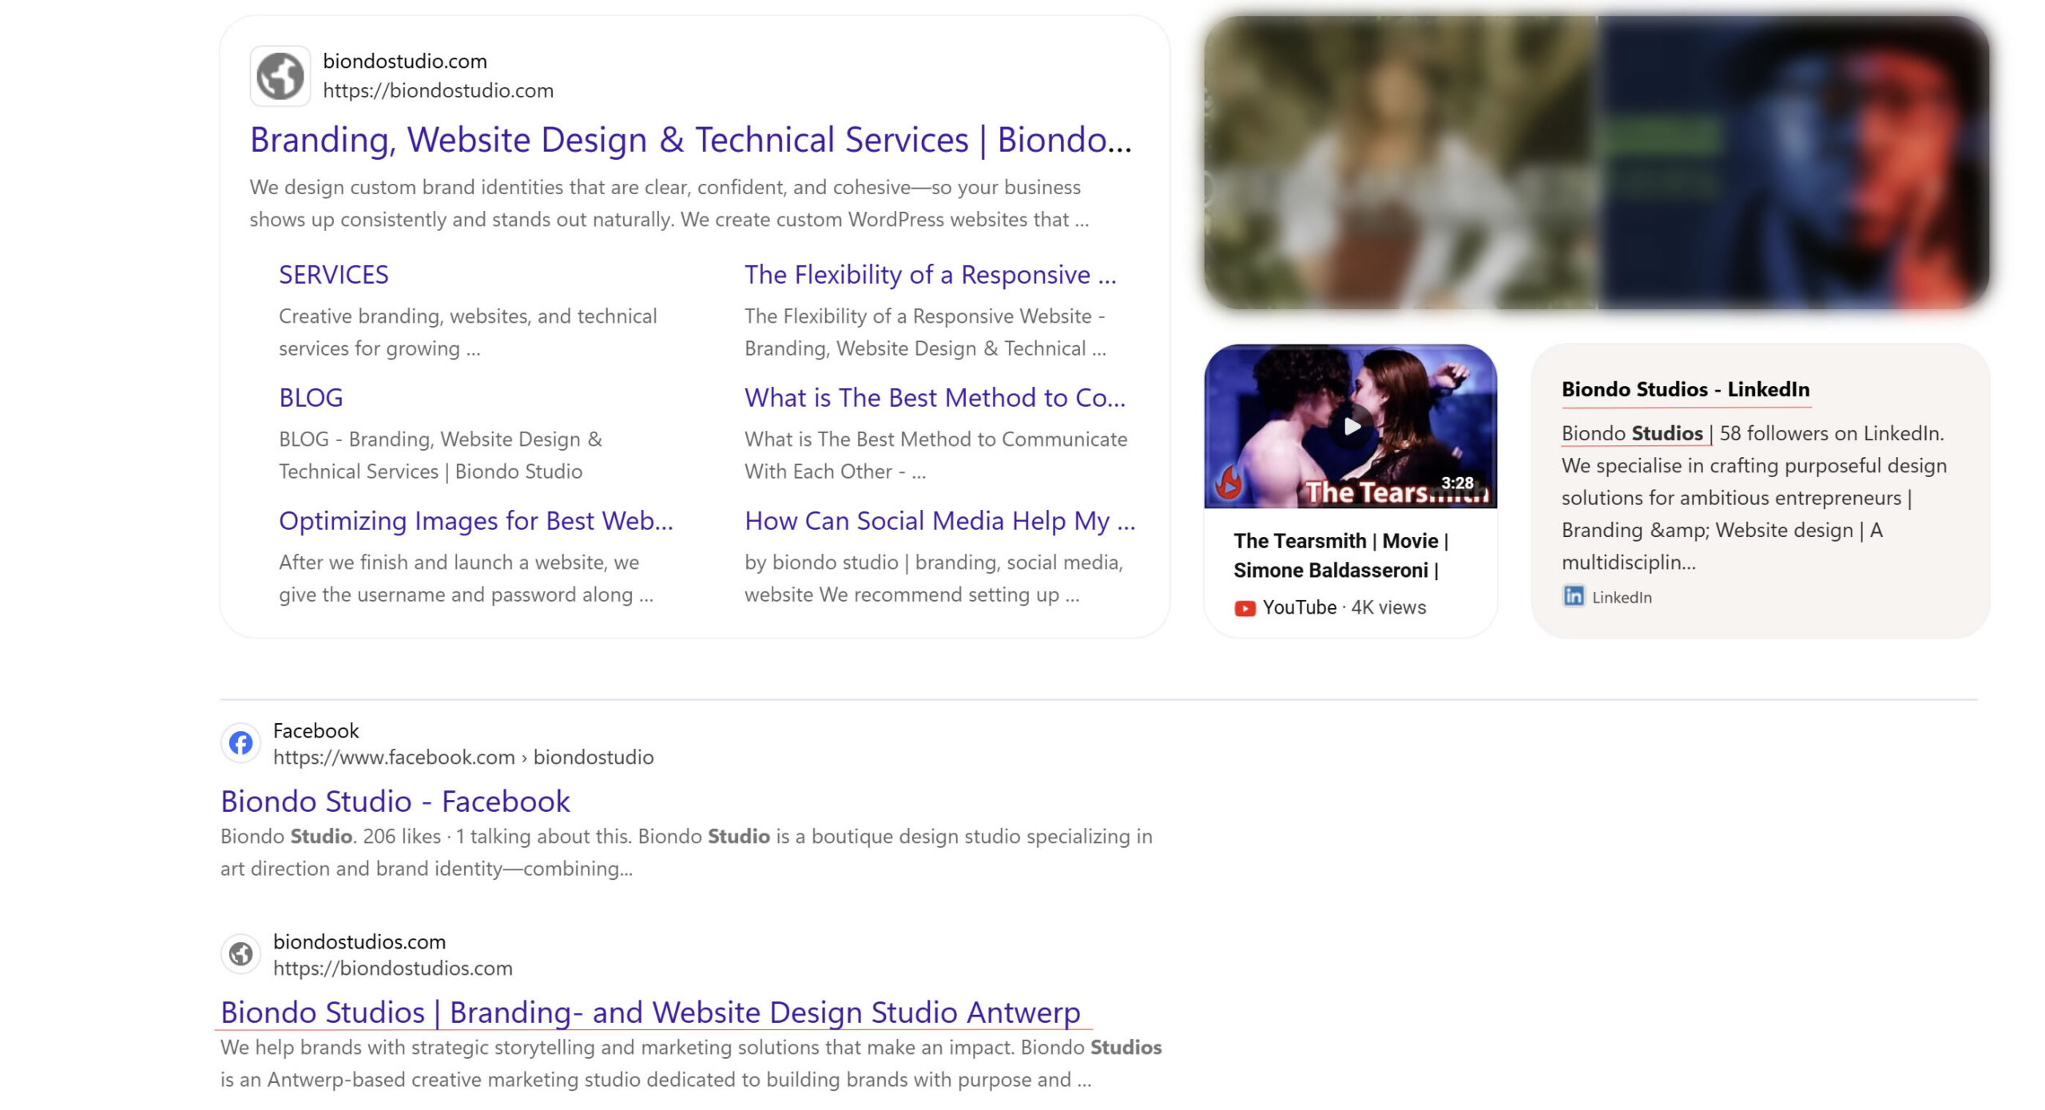This screenshot has height=1110, width=2045.
Task: Click the LinkedIn logo icon
Action: [1573, 596]
